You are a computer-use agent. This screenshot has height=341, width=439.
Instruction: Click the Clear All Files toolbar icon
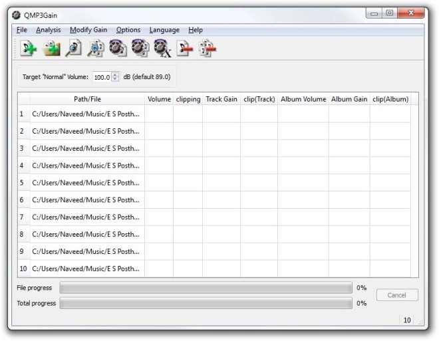208,49
